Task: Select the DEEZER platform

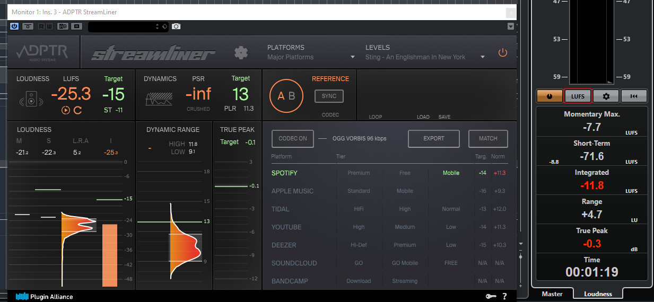Action: click(284, 245)
